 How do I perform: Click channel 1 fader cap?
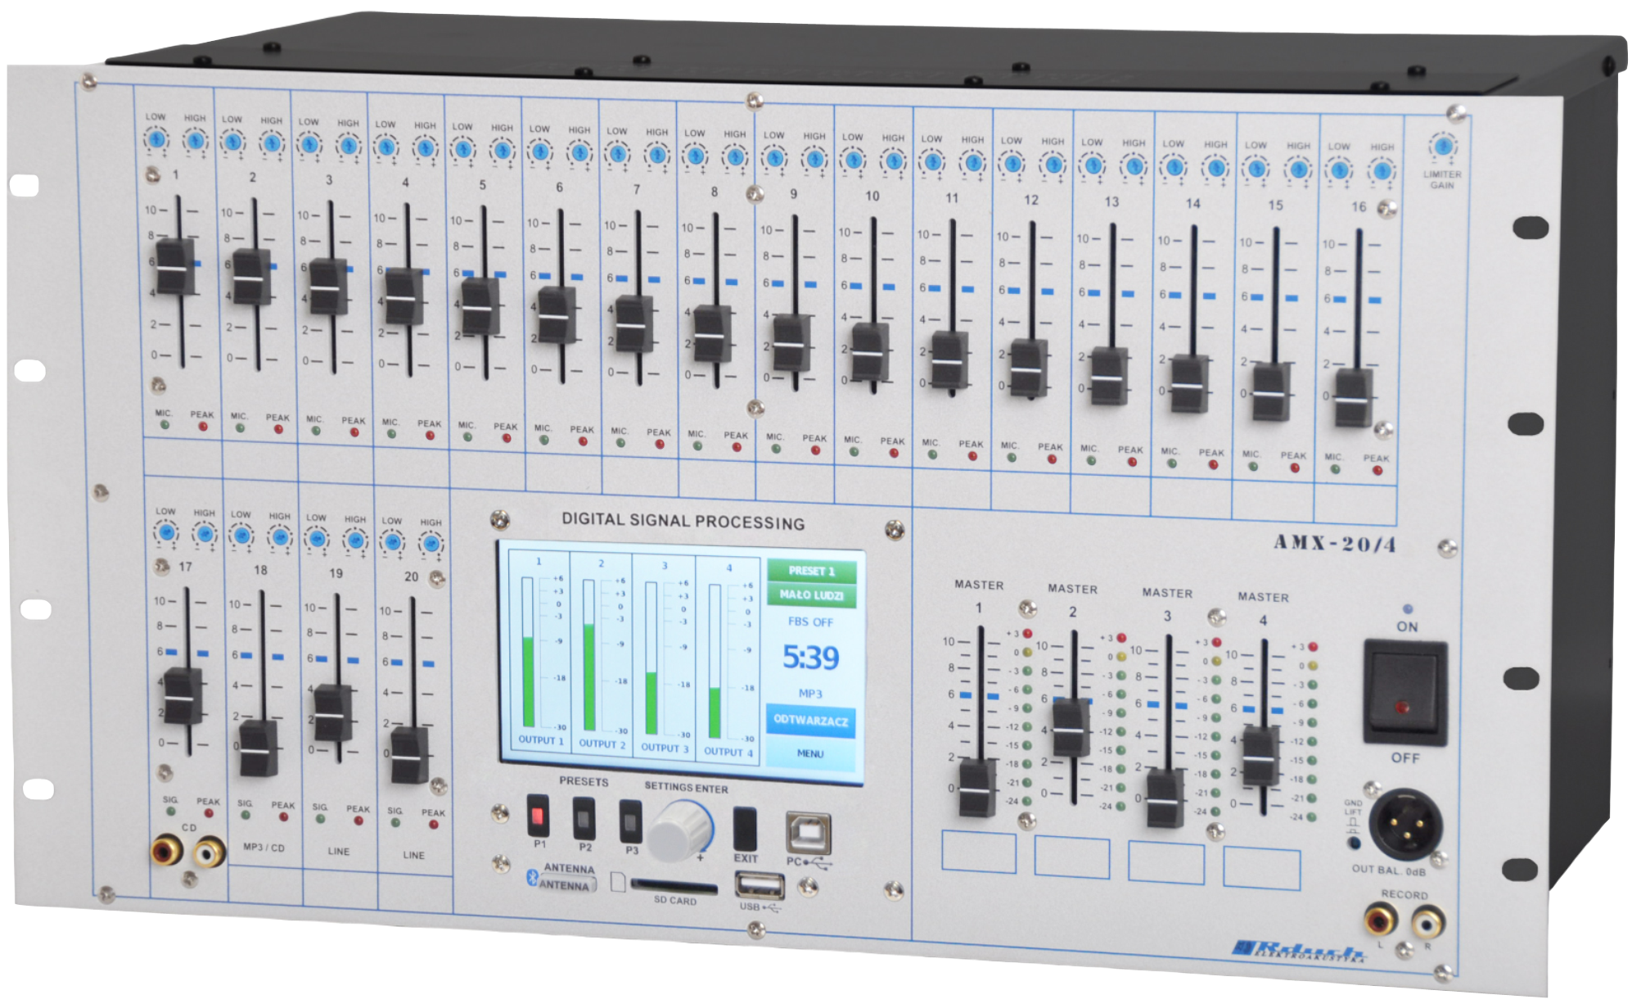coord(174,267)
